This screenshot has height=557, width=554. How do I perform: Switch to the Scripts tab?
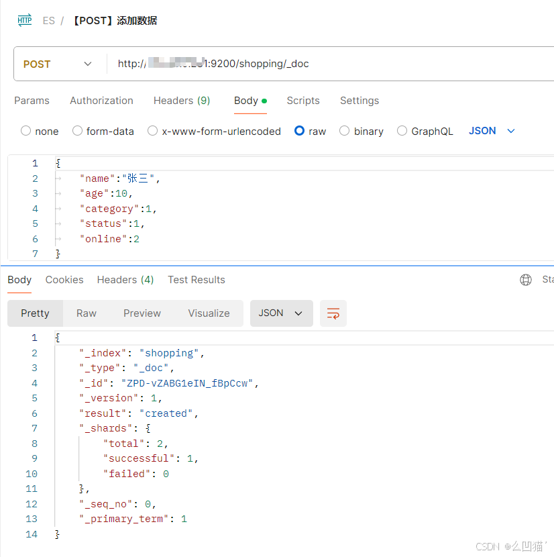[303, 101]
